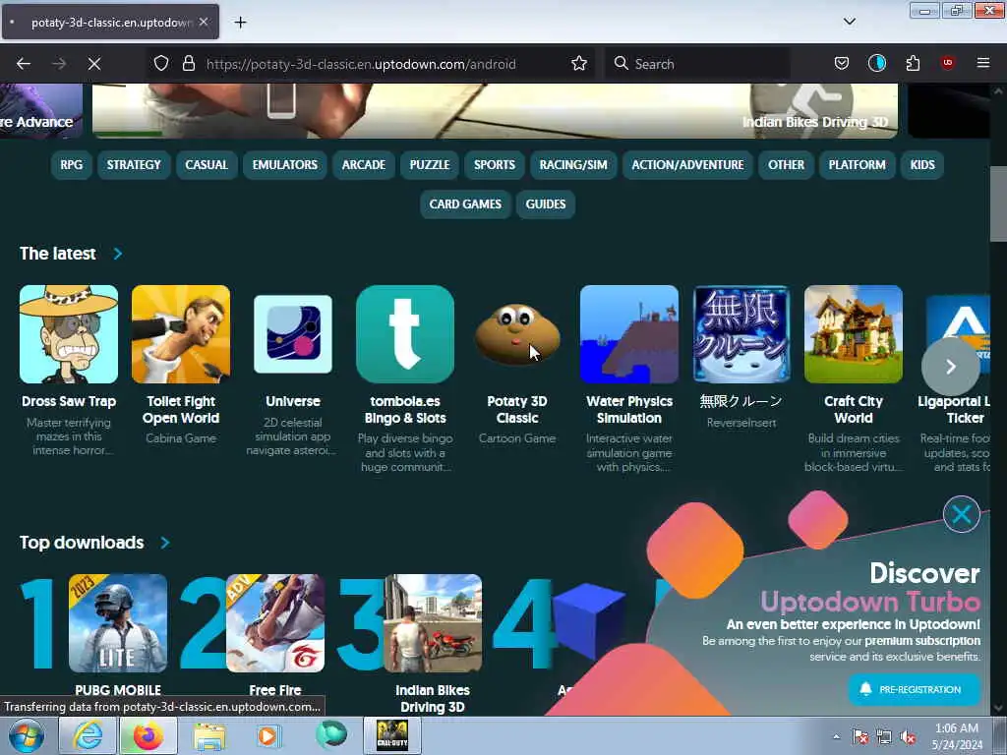The image size is (1007, 755).
Task: Select the EMULATORS category
Action: 284,165
